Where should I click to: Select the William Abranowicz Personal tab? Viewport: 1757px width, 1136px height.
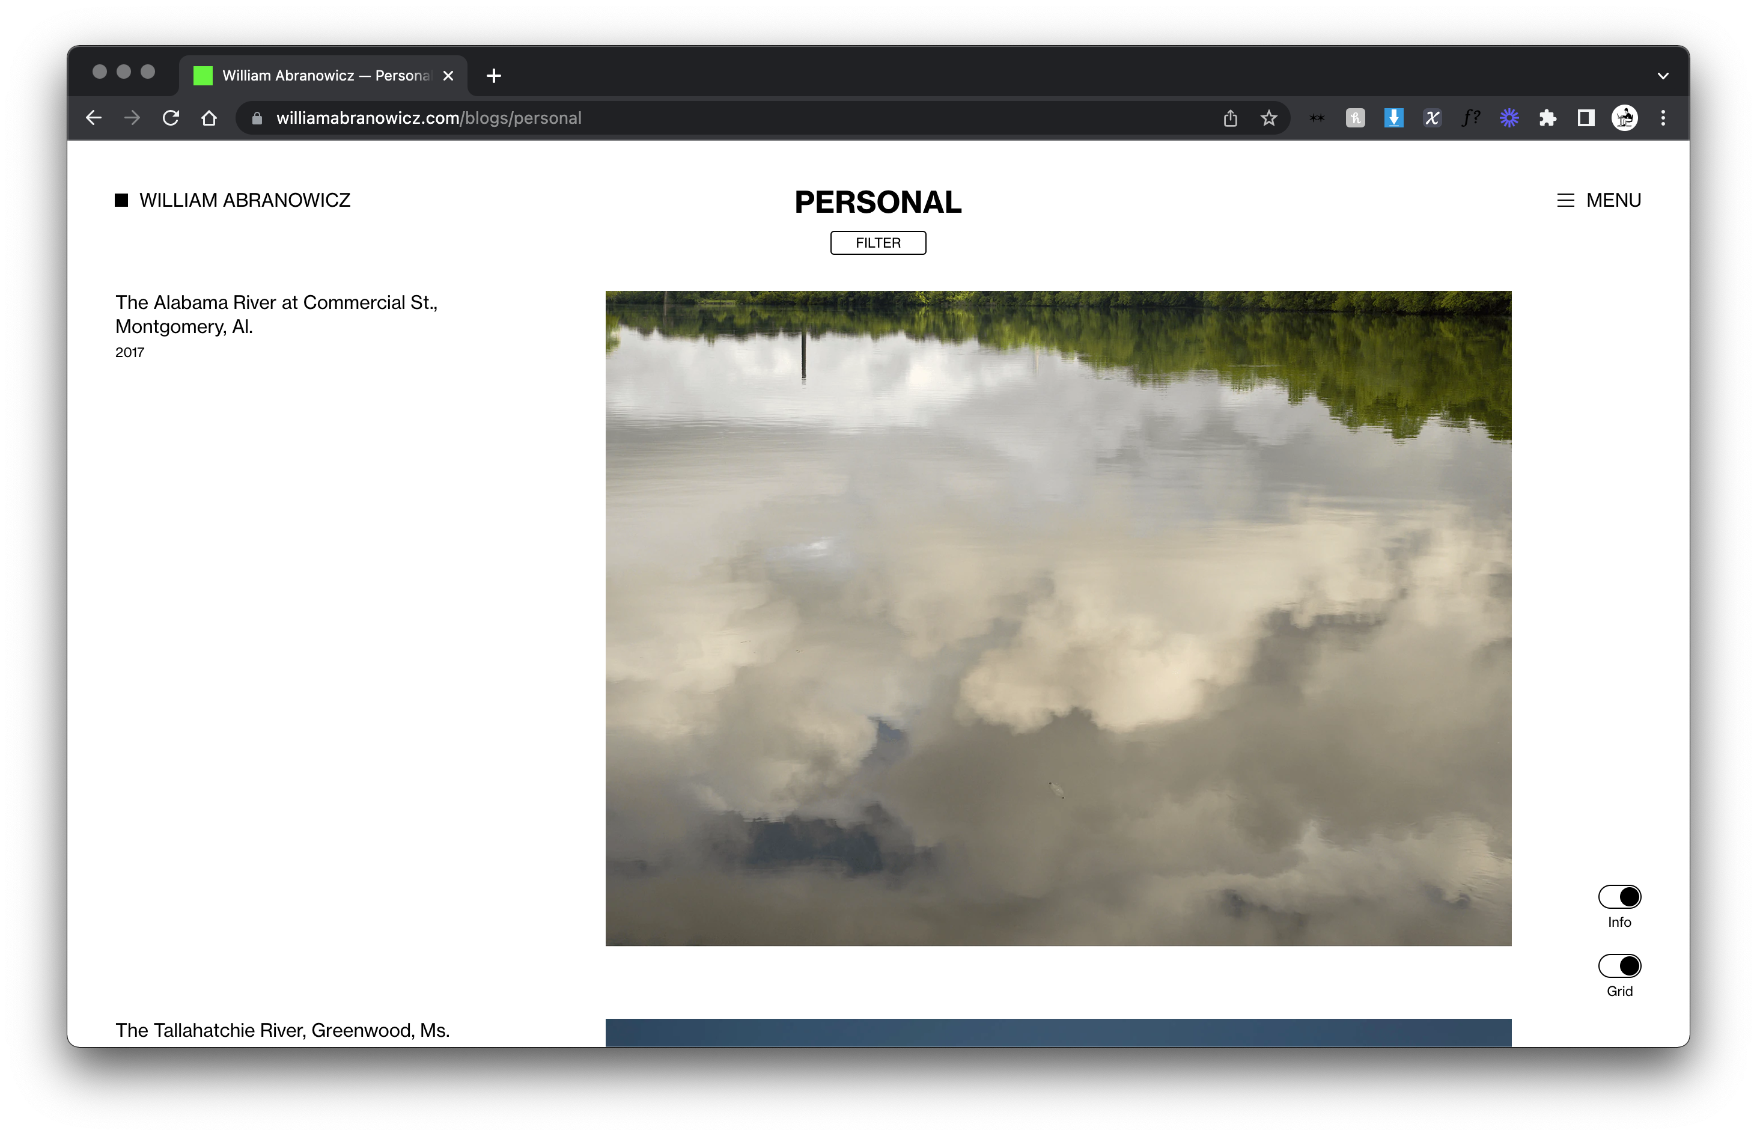(324, 76)
